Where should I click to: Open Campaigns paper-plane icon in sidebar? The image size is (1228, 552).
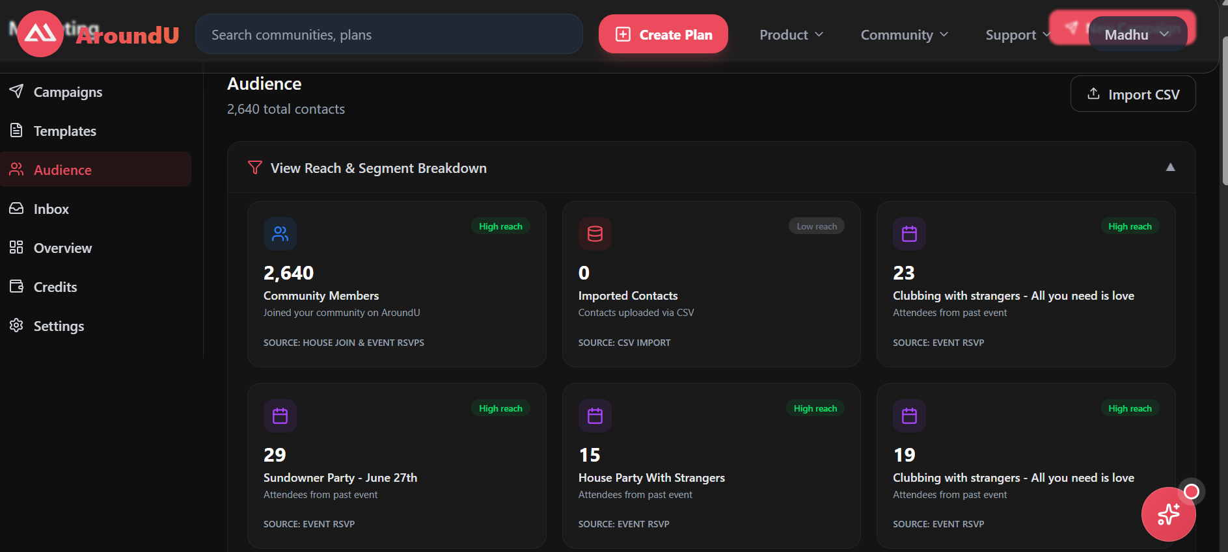tap(16, 91)
